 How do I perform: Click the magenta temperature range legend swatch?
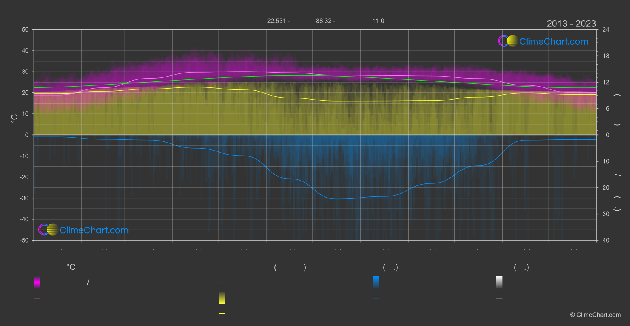pyautogui.click(x=37, y=282)
